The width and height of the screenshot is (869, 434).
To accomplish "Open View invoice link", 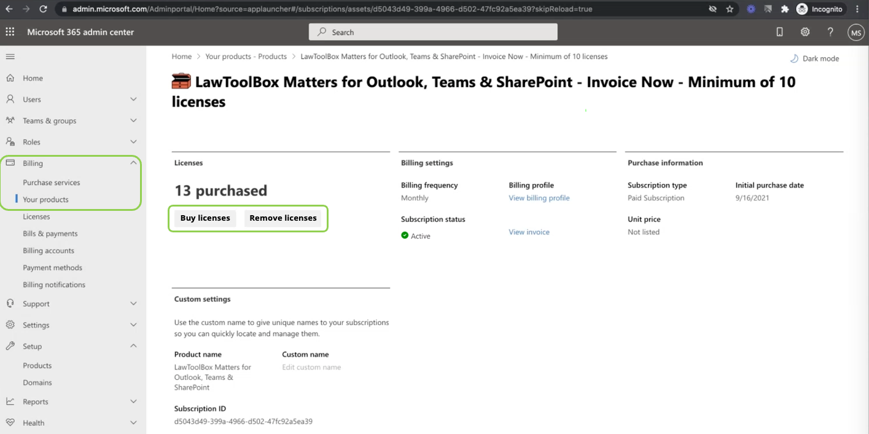I will click(x=529, y=232).
